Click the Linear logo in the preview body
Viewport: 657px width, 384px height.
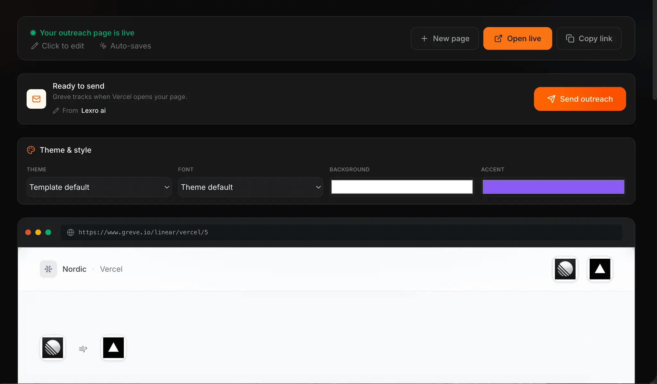[x=53, y=348]
